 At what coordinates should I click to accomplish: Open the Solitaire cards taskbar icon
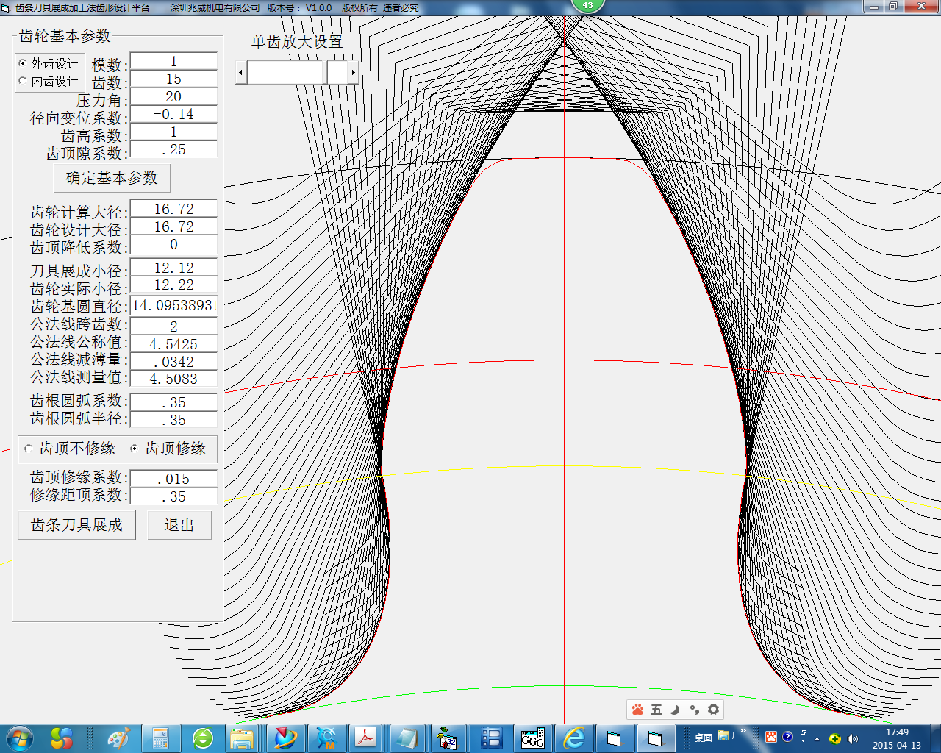click(448, 738)
